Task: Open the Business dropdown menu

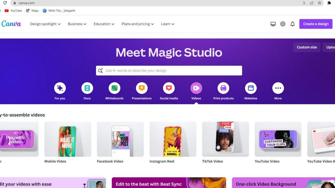Action: (x=77, y=24)
